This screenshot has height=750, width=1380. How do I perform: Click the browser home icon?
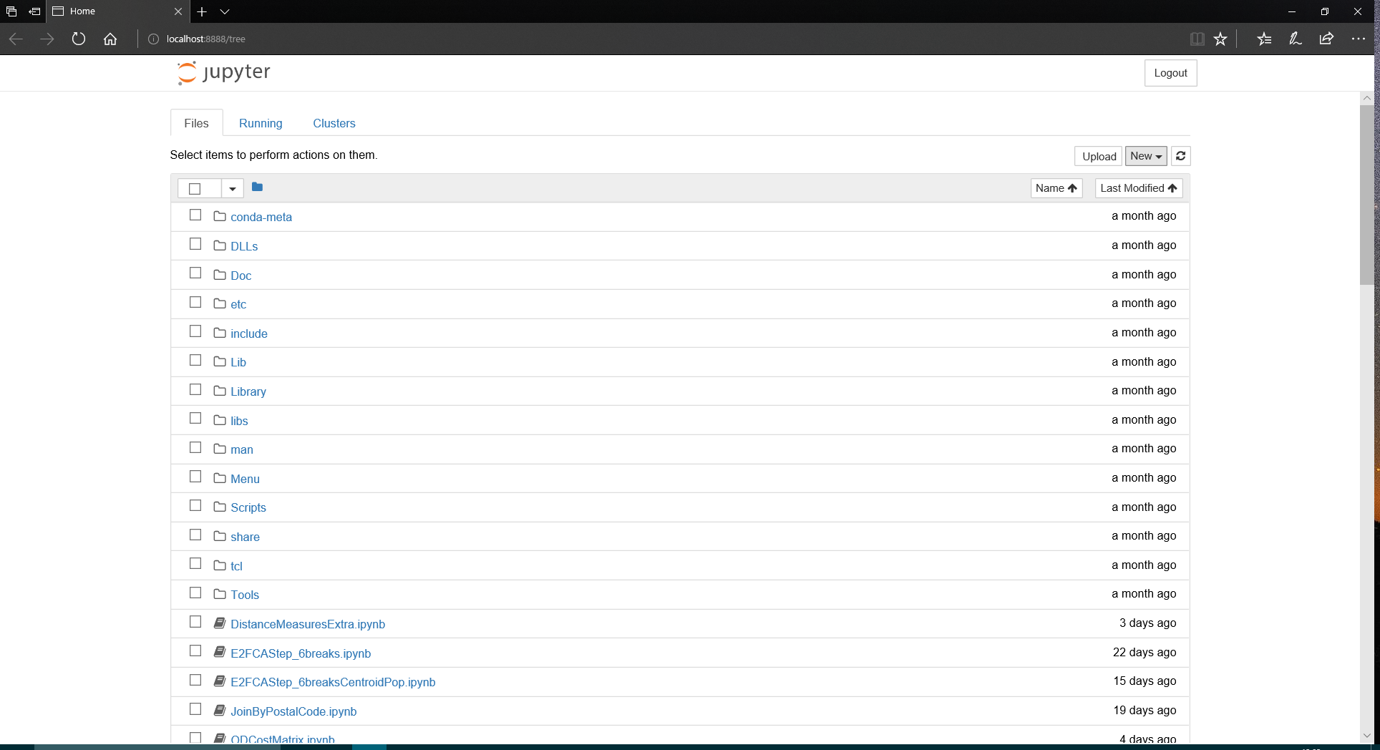point(110,39)
